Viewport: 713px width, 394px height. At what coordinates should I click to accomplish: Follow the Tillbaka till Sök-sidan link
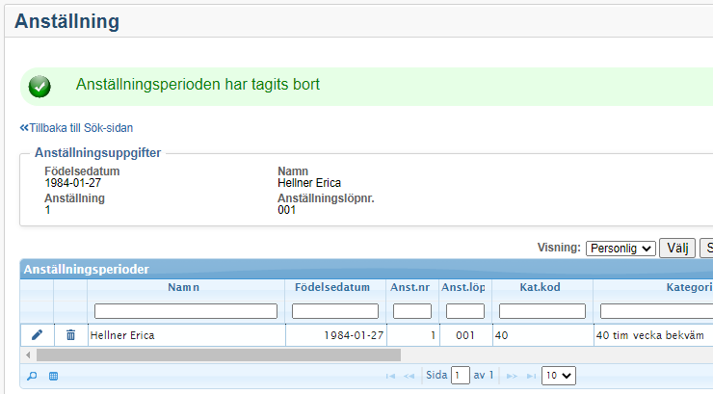[77, 127]
